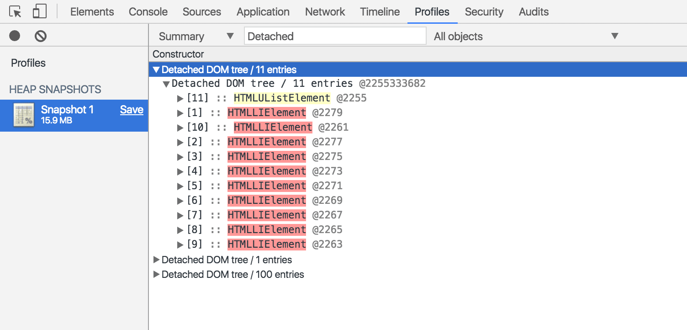This screenshot has height=330, width=687.
Task: Expand Detached DOM tree / 100 entries
Action: [x=156, y=274]
